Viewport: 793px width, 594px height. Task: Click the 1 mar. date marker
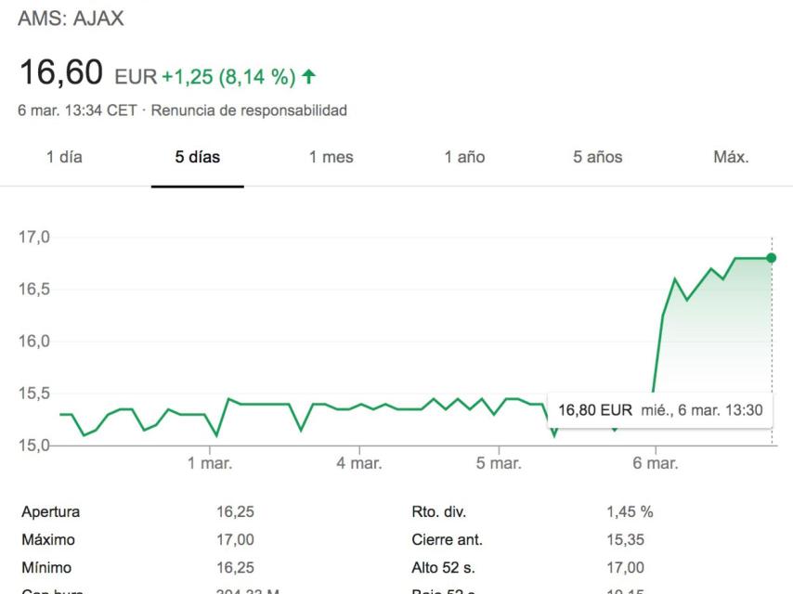point(210,463)
